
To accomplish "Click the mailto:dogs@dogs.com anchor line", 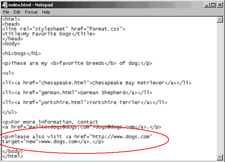I will point(82,127).
